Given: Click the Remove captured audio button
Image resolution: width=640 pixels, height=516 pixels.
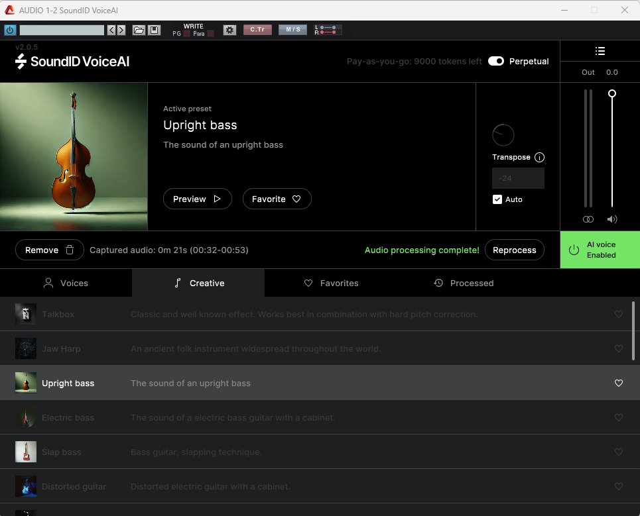Looking at the screenshot, I should (x=50, y=250).
